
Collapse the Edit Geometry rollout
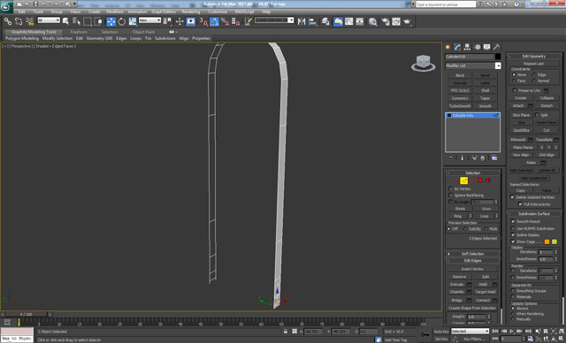534,56
